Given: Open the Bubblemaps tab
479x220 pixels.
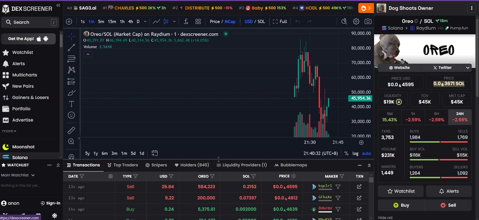Looking at the screenshot, I should click(291, 165).
